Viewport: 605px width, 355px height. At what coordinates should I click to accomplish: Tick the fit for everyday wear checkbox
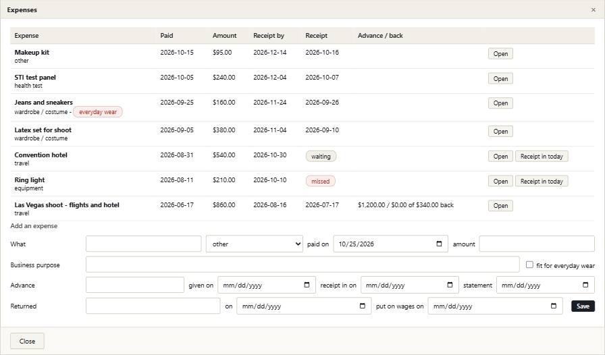(x=529, y=265)
